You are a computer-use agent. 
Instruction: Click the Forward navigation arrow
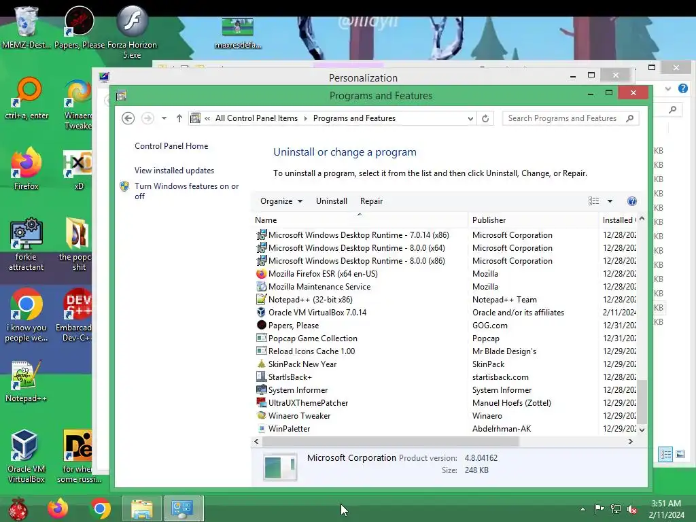coord(147,118)
